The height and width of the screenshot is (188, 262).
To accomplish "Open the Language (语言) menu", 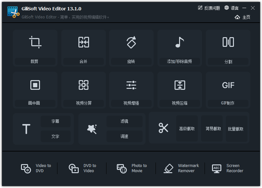I will coord(231,8).
